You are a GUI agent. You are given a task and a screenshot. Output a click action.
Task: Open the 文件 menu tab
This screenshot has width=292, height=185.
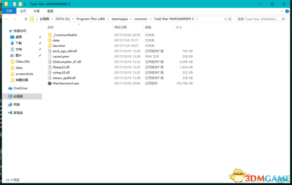click(9, 11)
